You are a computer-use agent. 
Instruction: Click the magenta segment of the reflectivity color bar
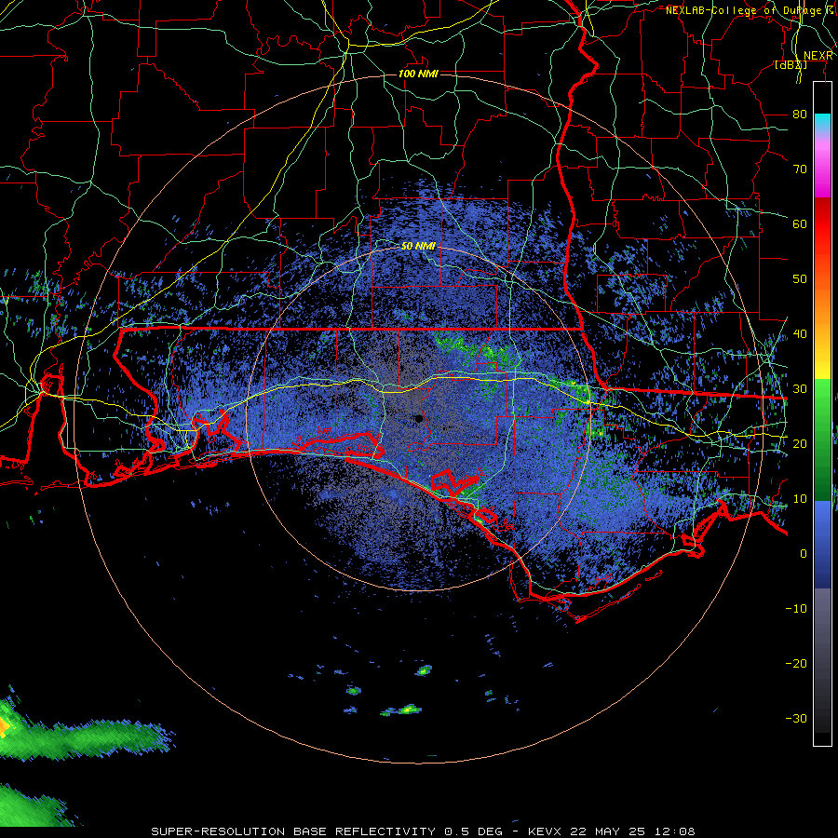pyautogui.click(x=822, y=169)
